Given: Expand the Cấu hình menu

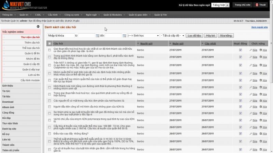Looking at the screenshot, I should [x=54, y=15].
